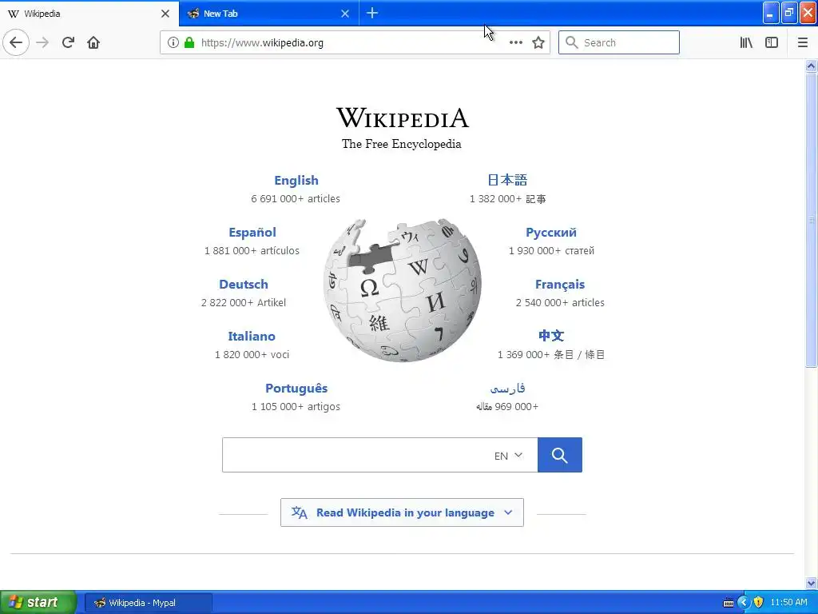The height and width of the screenshot is (614, 818).
Task: Switch to the Wikipedia tab
Action: tap(89, 14)
